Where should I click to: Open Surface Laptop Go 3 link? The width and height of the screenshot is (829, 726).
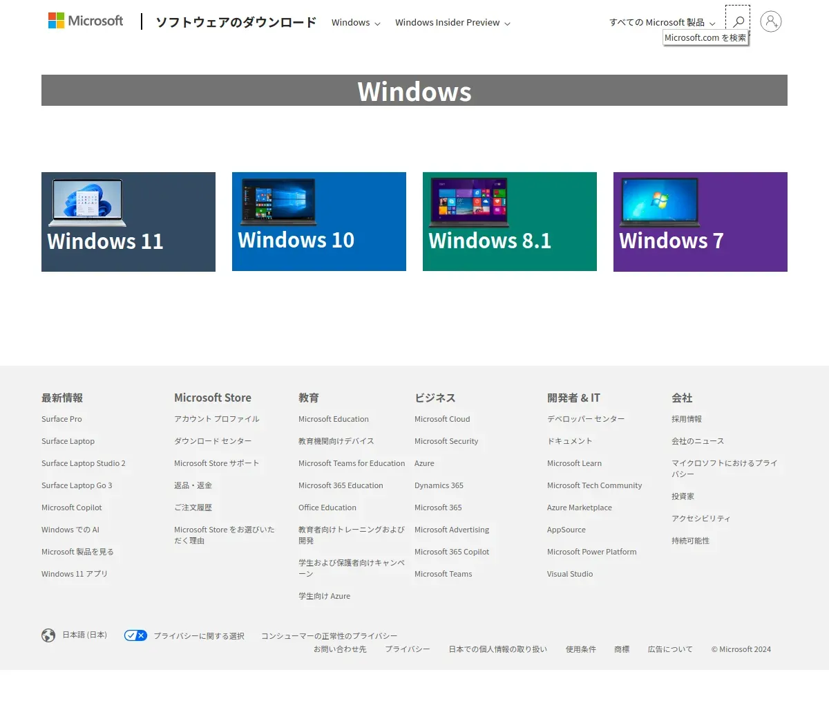[77, 485]
